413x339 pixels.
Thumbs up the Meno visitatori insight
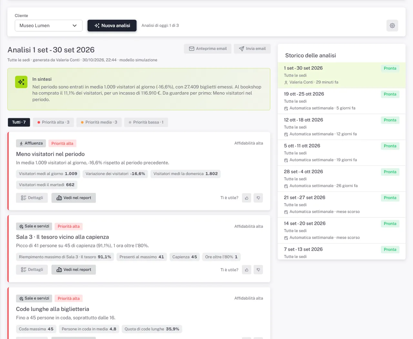(247, 198)
